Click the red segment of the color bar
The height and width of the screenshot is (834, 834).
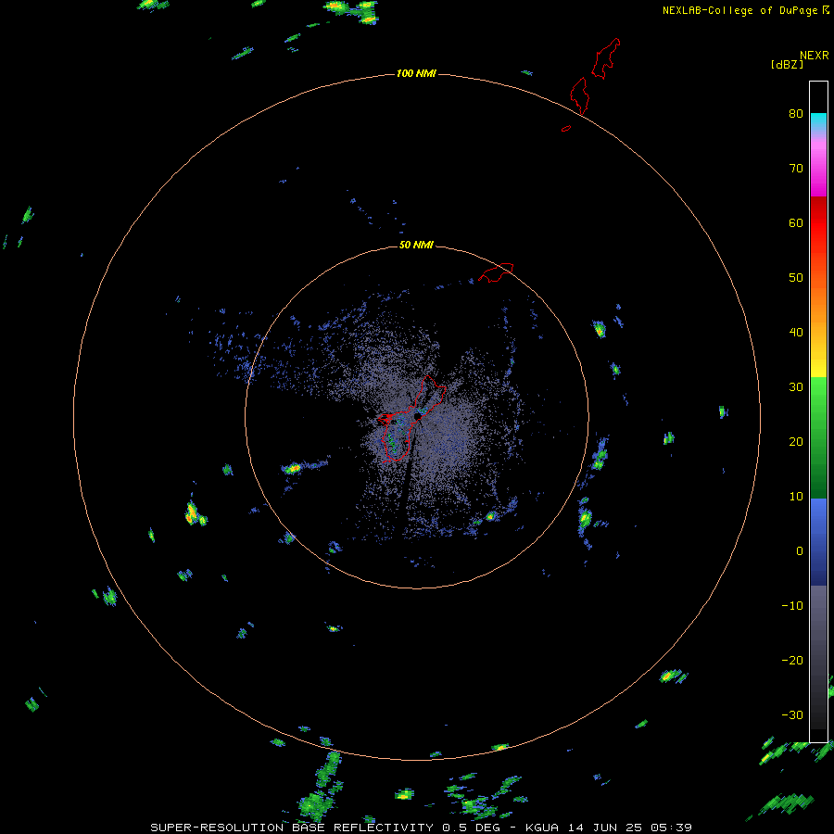tap(818, 223)
